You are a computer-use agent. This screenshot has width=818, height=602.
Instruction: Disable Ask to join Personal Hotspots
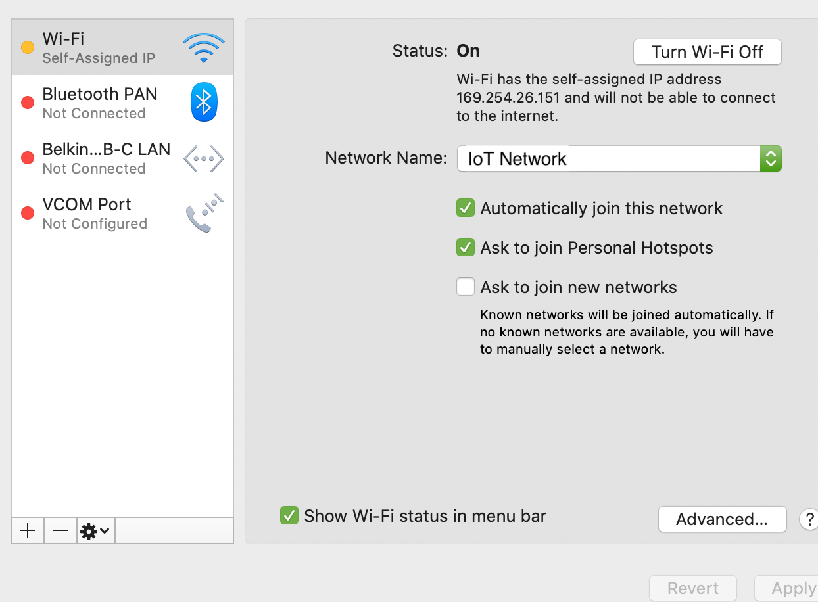click(x=466, y=248)
